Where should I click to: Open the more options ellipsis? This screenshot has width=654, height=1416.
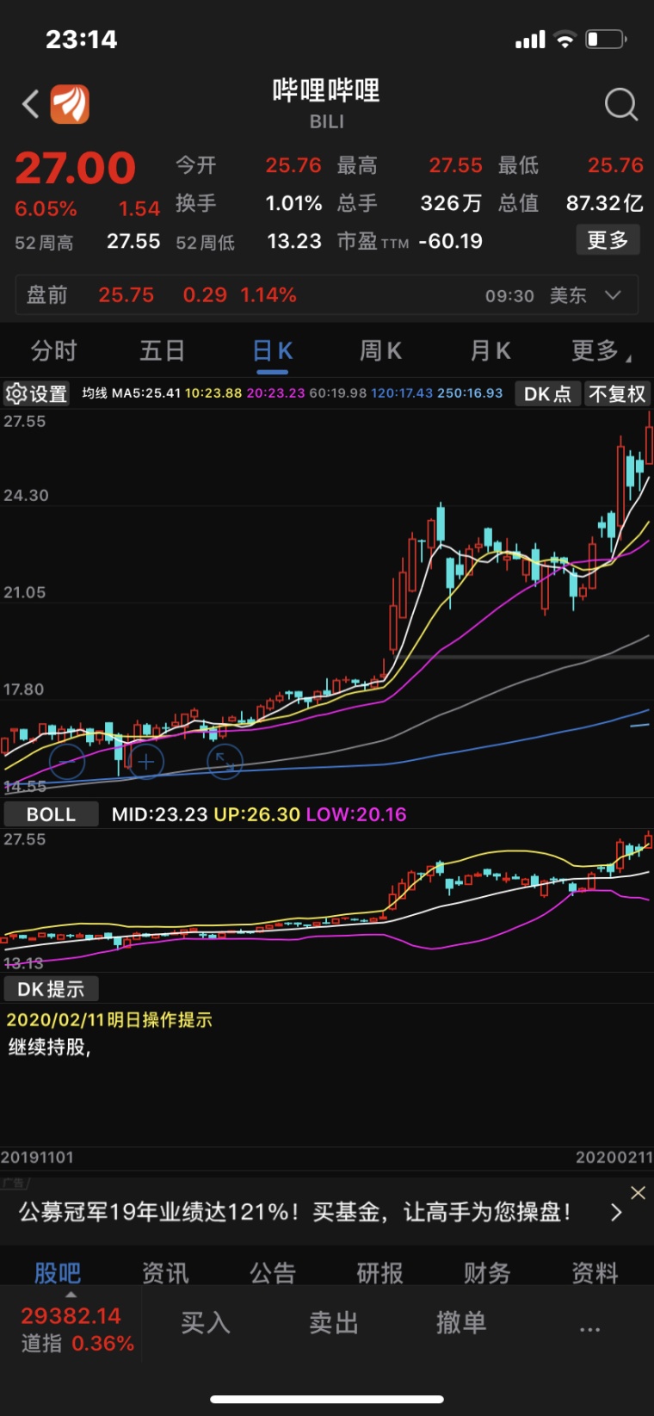click(589, 1329)
